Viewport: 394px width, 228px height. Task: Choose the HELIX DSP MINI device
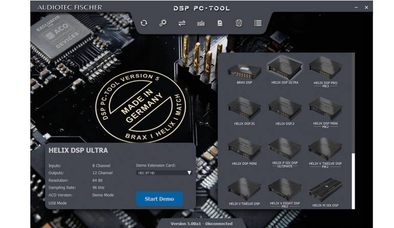coord(244,152)
